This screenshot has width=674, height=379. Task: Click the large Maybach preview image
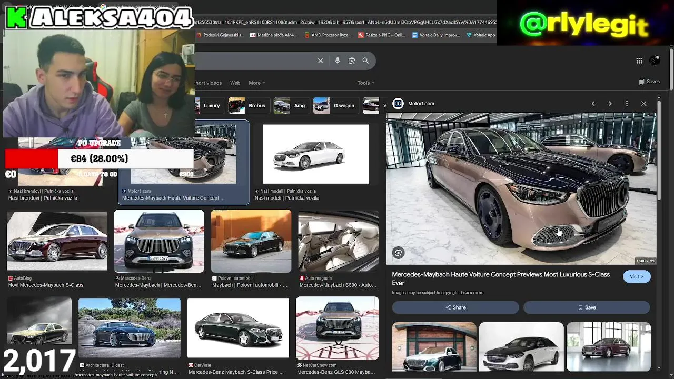coord(521,188)
